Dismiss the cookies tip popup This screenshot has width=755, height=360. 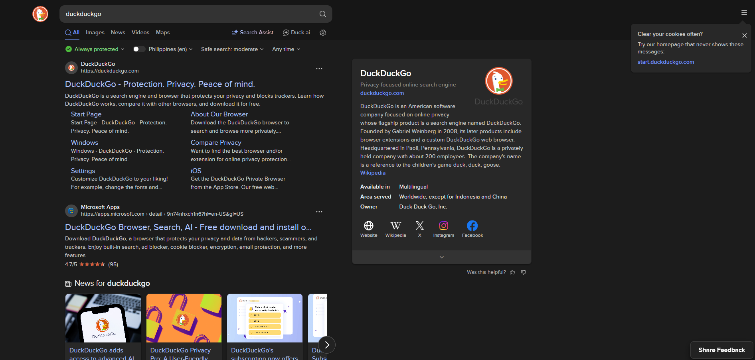pyautogui.click(x=744, y=35)
